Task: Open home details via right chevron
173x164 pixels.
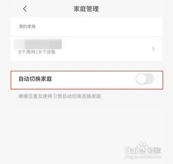Action: pyautogui.click(x=153, y=49)
